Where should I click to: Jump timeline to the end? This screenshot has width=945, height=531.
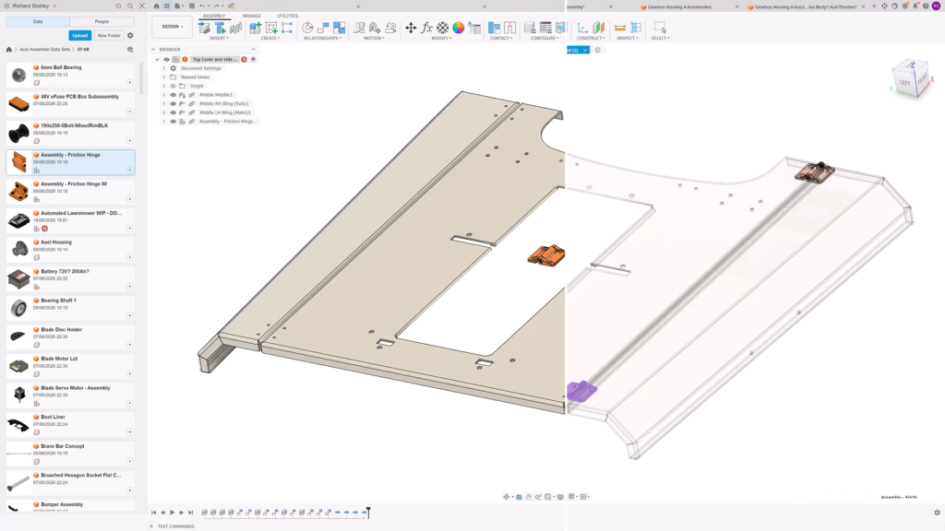(190, 513)
